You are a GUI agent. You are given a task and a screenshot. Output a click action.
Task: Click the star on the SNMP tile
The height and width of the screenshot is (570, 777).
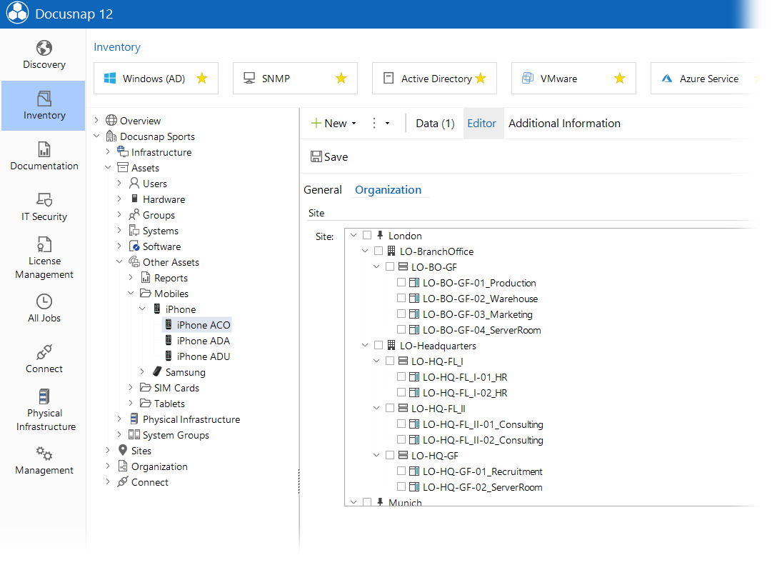[x=341, y=79]
